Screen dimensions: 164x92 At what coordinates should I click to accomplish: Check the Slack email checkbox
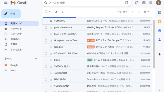[x=46, y=60]
